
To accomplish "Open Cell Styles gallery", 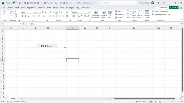I will [110, 14].
